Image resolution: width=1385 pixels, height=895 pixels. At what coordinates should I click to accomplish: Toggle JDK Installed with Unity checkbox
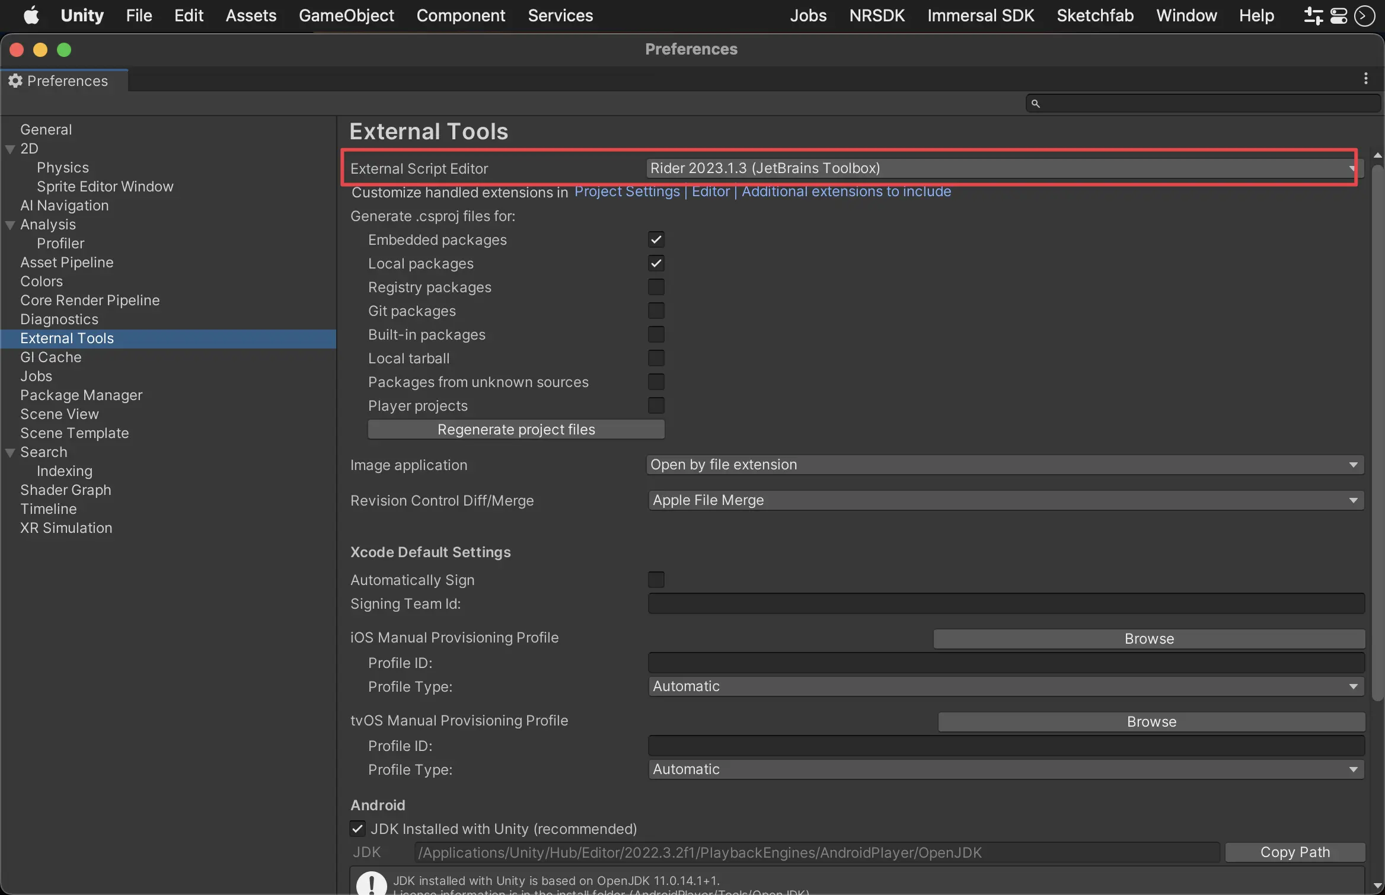pos(357,829)
